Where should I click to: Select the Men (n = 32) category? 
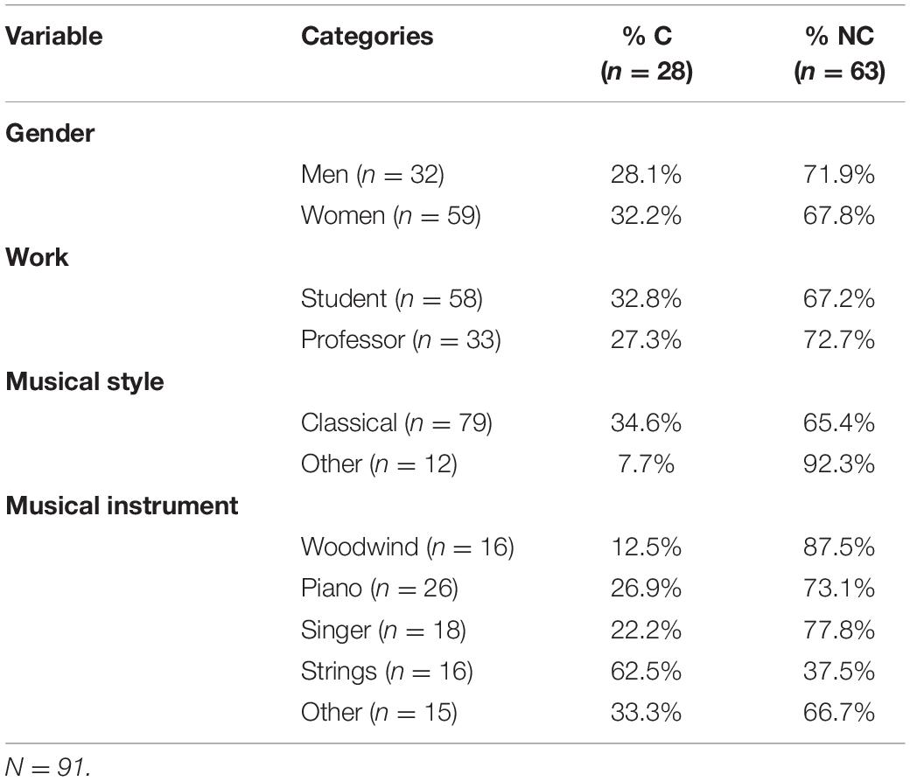373,175
